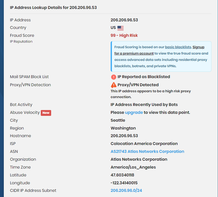218x197 pixels.
Task: Open AS21743 Atlas Networks Corporation link
Action: (147, 151)
